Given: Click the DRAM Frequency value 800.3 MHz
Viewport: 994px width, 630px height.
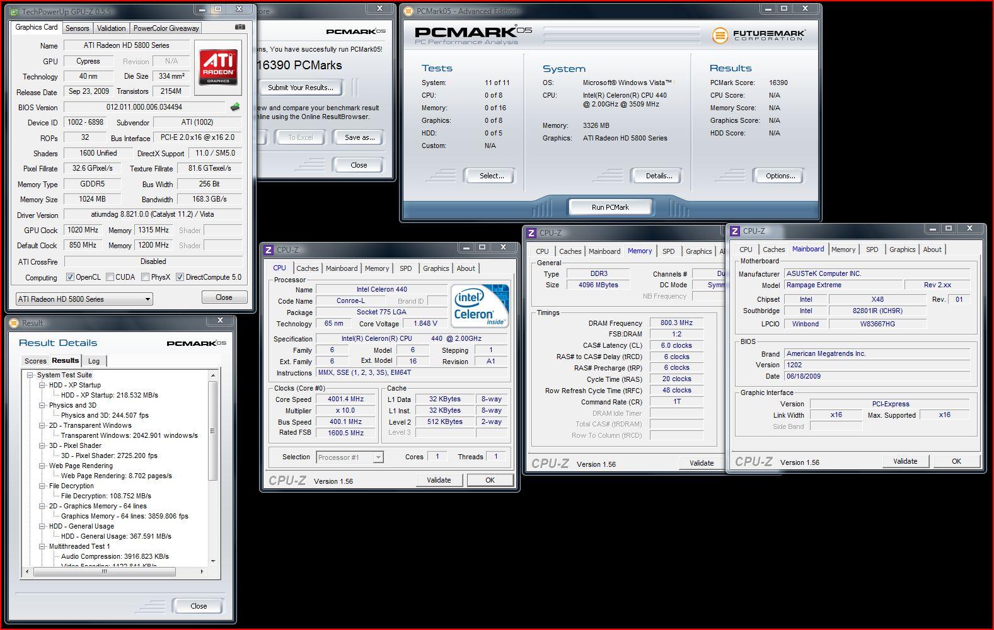Looking at the screenshot, I should [676, 323].
